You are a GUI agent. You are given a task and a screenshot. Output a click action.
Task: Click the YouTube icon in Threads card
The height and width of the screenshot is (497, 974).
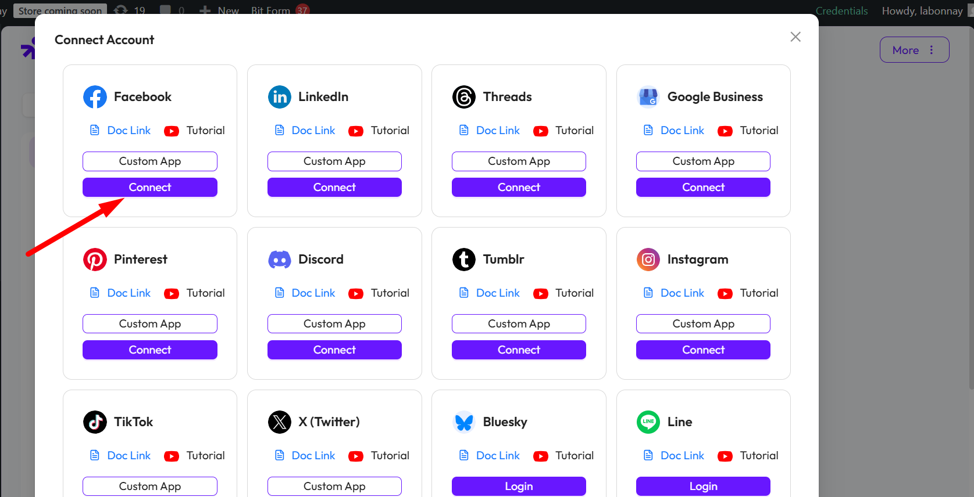541,131
